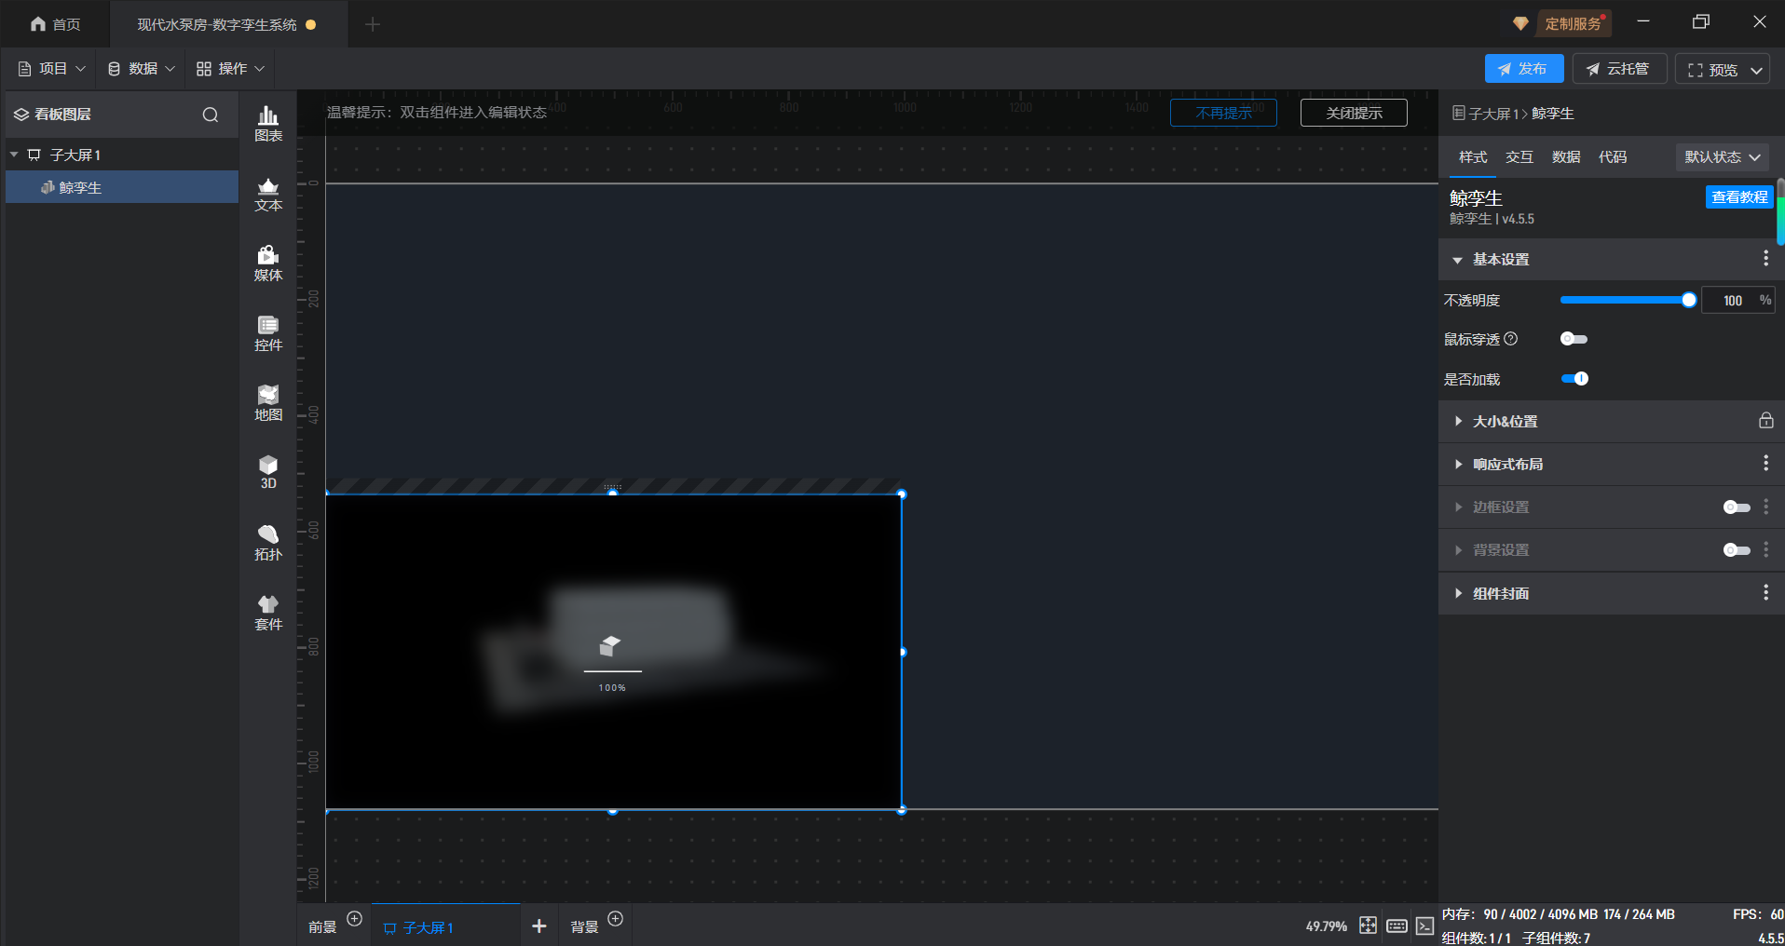Screen dimensions: 1785x946
Task: Go to the 首页 home tab
Action: [56, 24]
